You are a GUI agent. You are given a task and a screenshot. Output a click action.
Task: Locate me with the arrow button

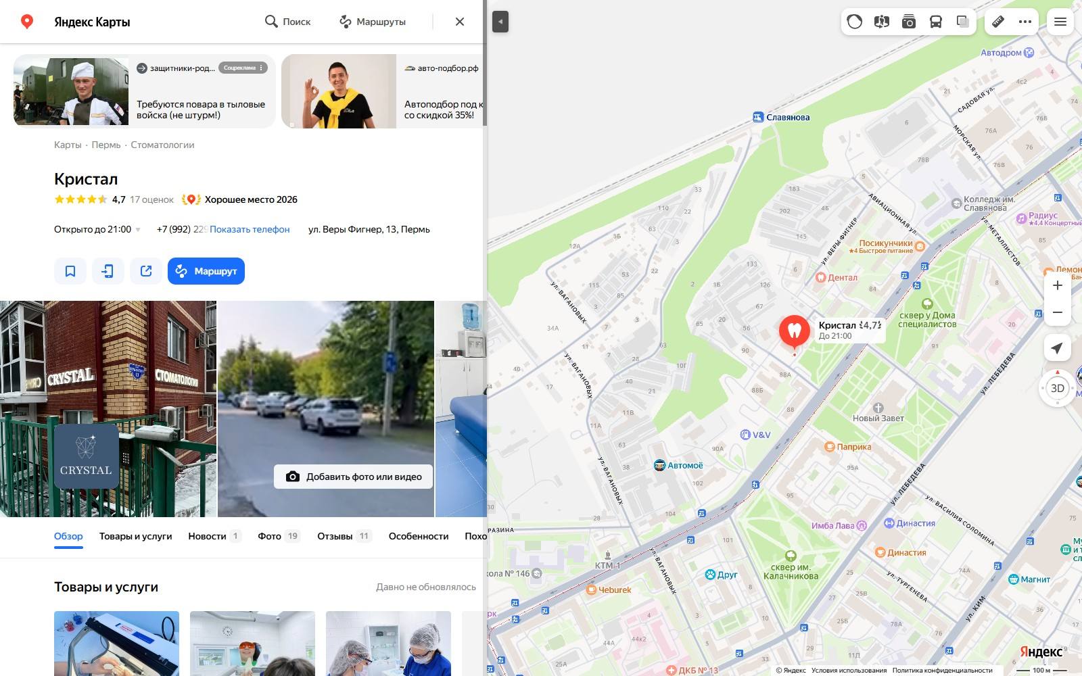click(x=1058, y=347)
